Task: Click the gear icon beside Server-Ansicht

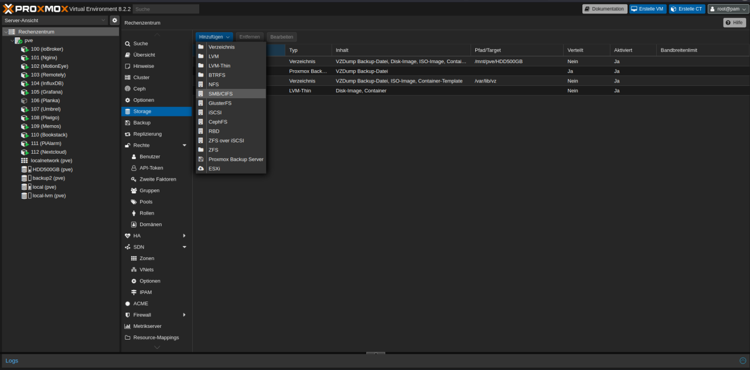Action: point(114,20)
